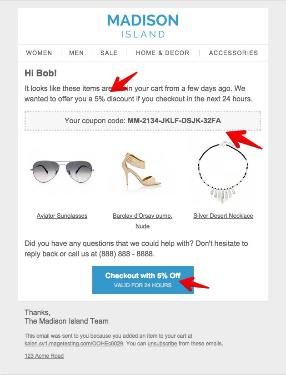Browse the ACCESSORIES category
This screenshot has width=286, height=375.
(233, 53)
